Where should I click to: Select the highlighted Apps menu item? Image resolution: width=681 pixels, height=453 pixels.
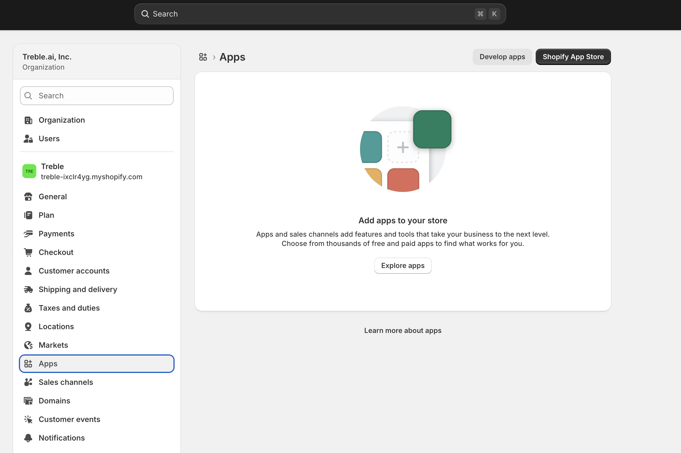tap(97, 364)
